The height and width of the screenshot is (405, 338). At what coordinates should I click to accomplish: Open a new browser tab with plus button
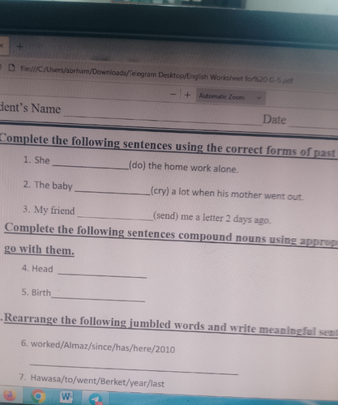click(19, 47)
